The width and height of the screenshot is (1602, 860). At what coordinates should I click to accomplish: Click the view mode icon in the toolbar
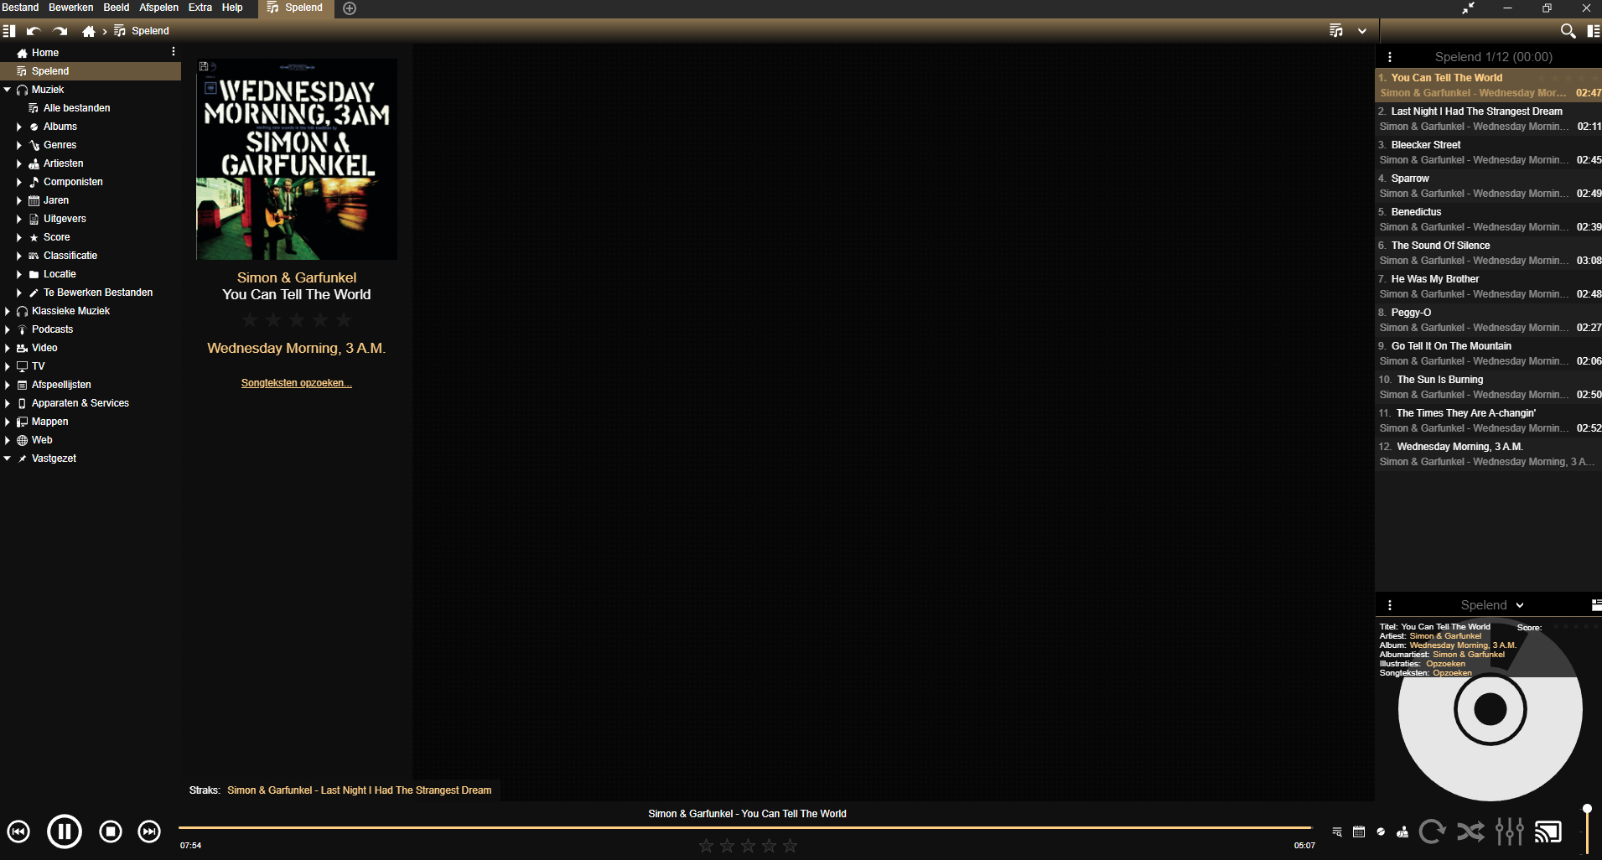click(1336, 31)
